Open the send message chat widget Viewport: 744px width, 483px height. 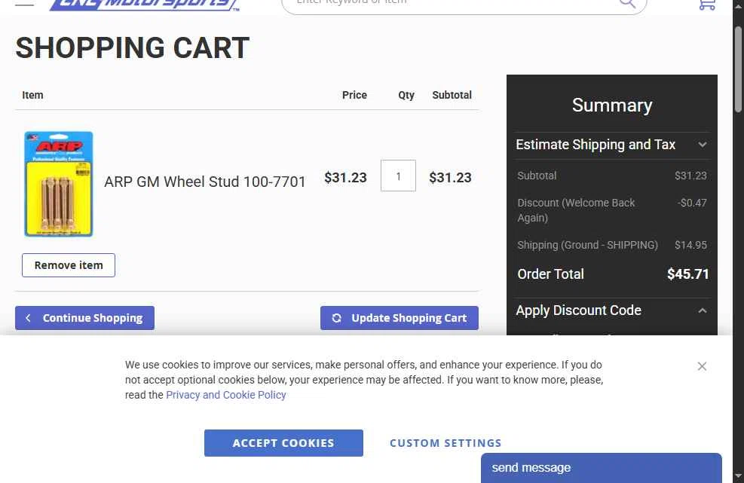pos(602,468)
